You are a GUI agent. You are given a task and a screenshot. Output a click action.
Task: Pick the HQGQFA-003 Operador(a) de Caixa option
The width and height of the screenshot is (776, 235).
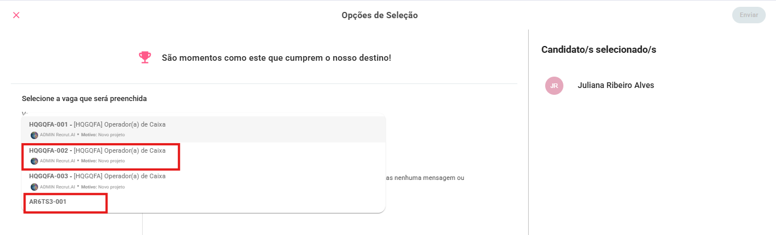point(97,176)
